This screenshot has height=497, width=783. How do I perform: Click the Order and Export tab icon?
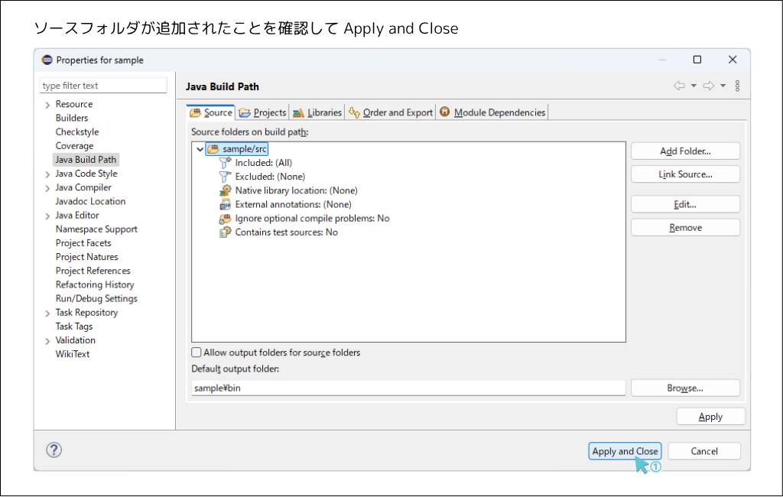[354, 113]
